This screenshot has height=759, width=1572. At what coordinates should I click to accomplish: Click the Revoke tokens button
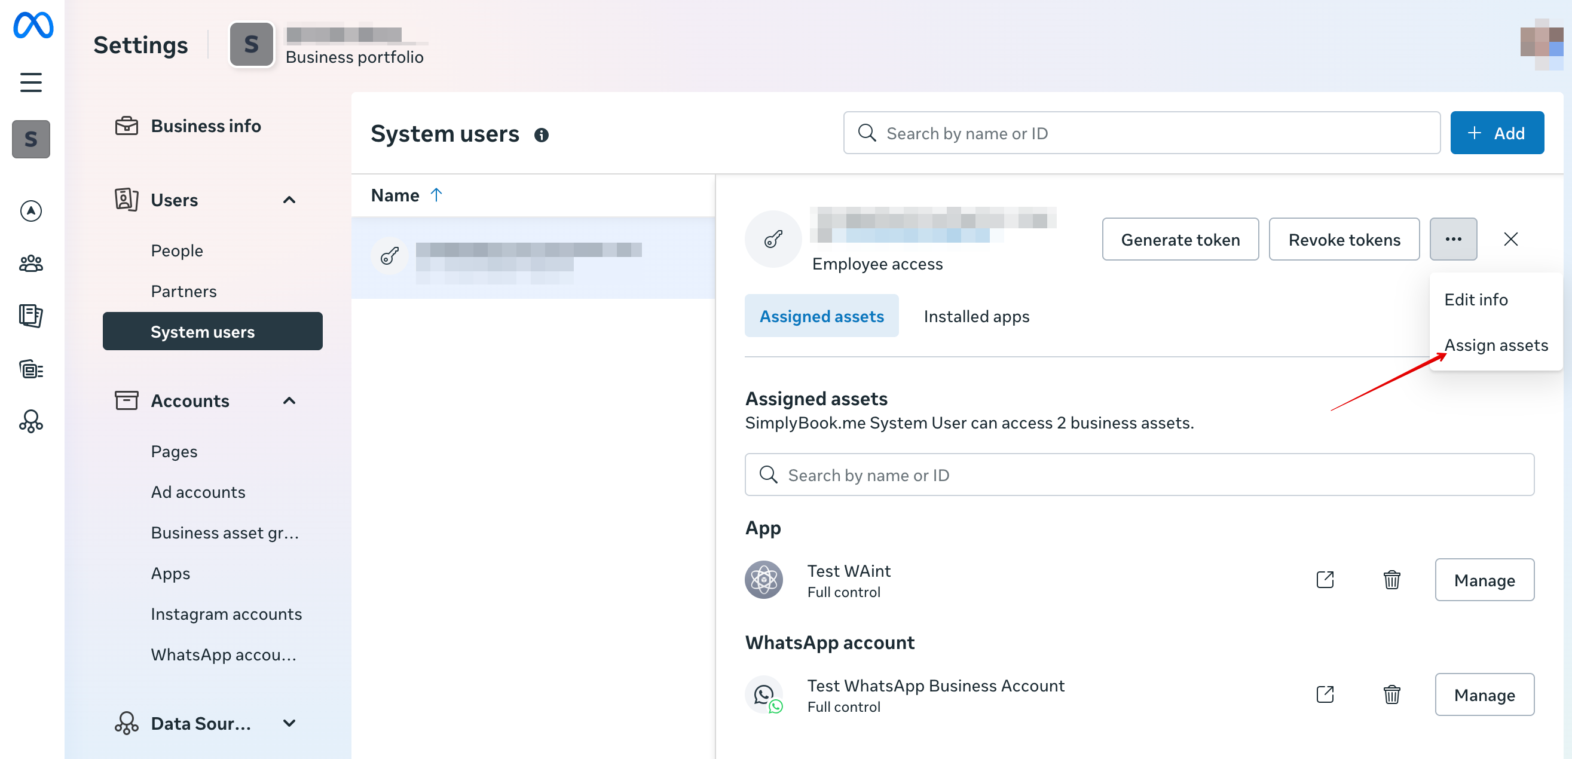[x=1344, y=240]
